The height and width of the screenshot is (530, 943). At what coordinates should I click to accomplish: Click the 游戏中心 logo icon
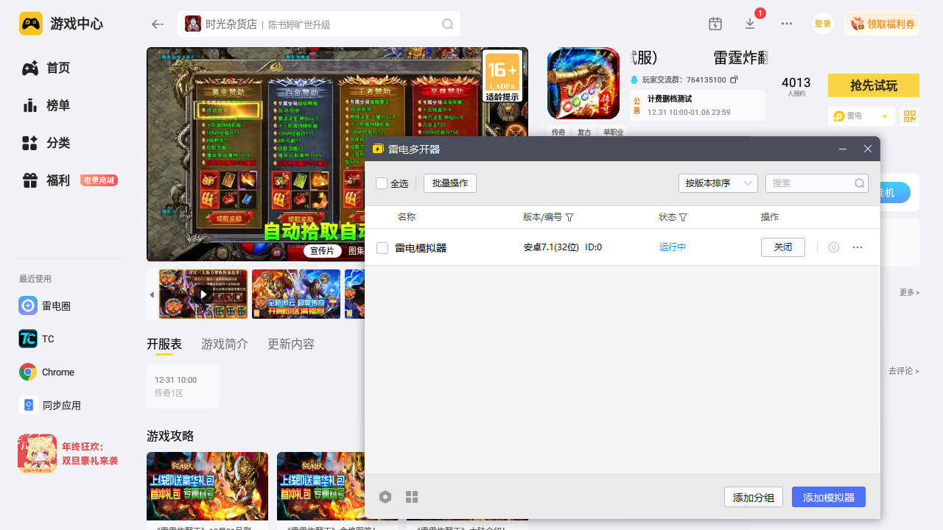[31, 24]
